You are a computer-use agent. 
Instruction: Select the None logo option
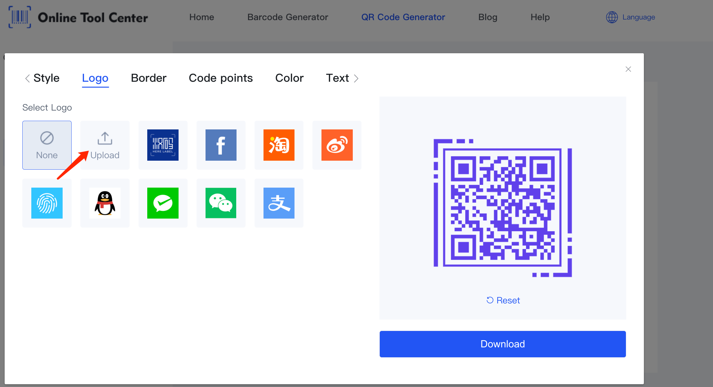[47, 144]
